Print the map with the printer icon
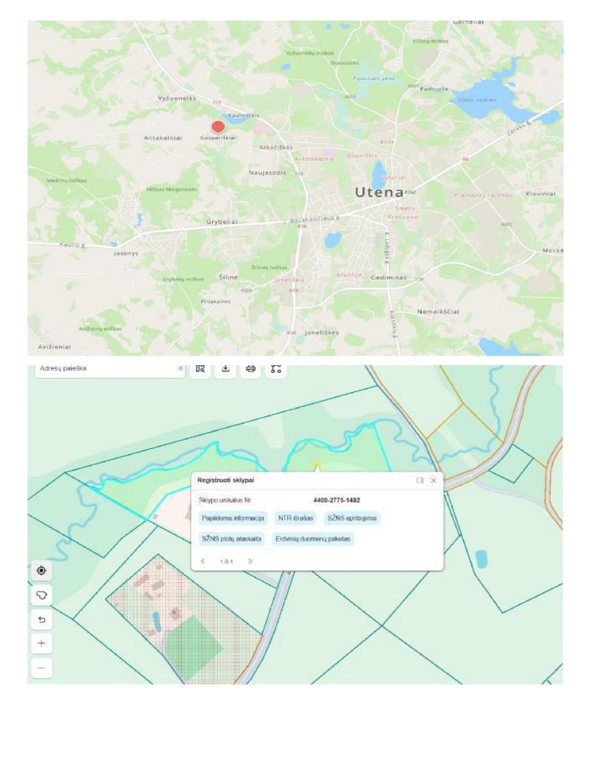595x770 pixels. pos(252,369)
